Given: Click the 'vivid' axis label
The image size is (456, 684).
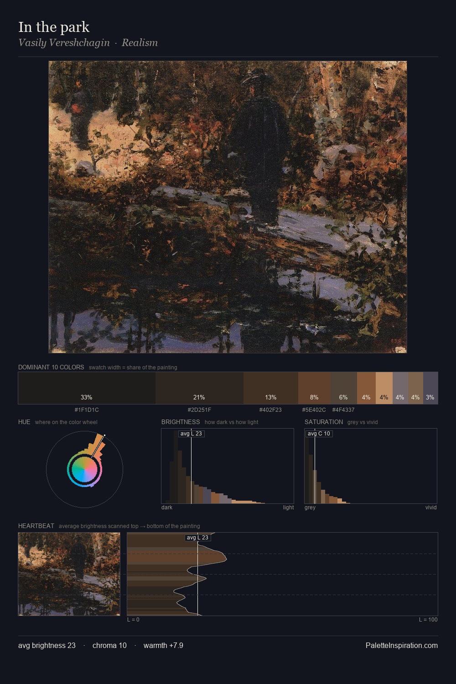Looking at the screenshot, I should click(x=431, y=508).
